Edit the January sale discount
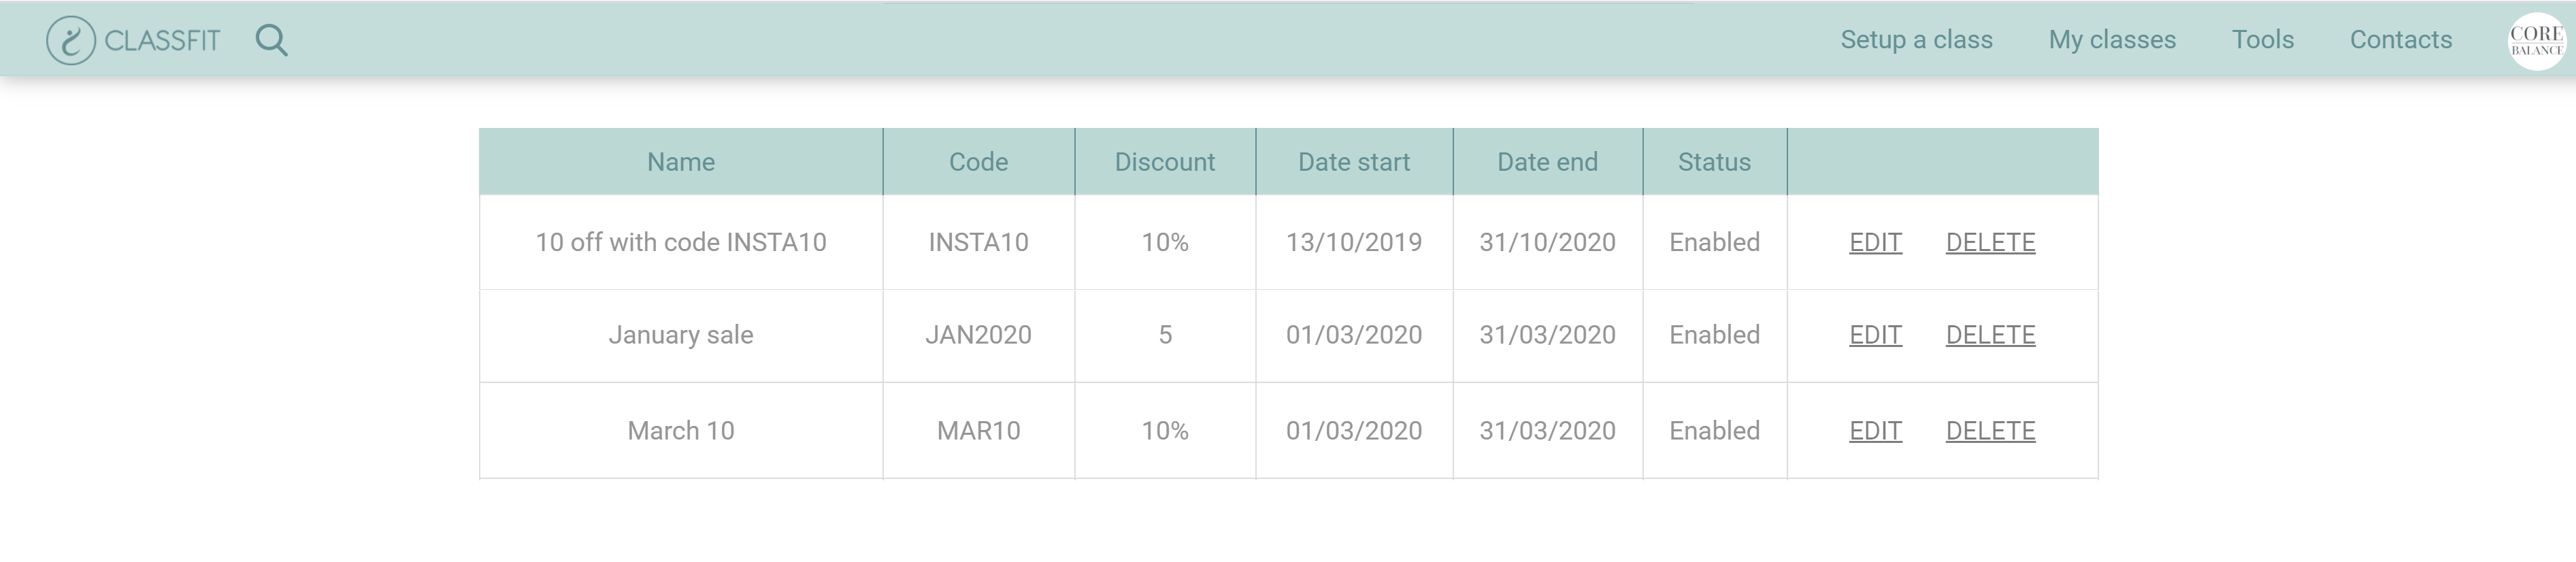 click(x=1875, y=335)
